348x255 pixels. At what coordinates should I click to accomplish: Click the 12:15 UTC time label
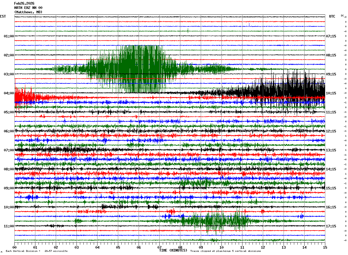[331, 131]
